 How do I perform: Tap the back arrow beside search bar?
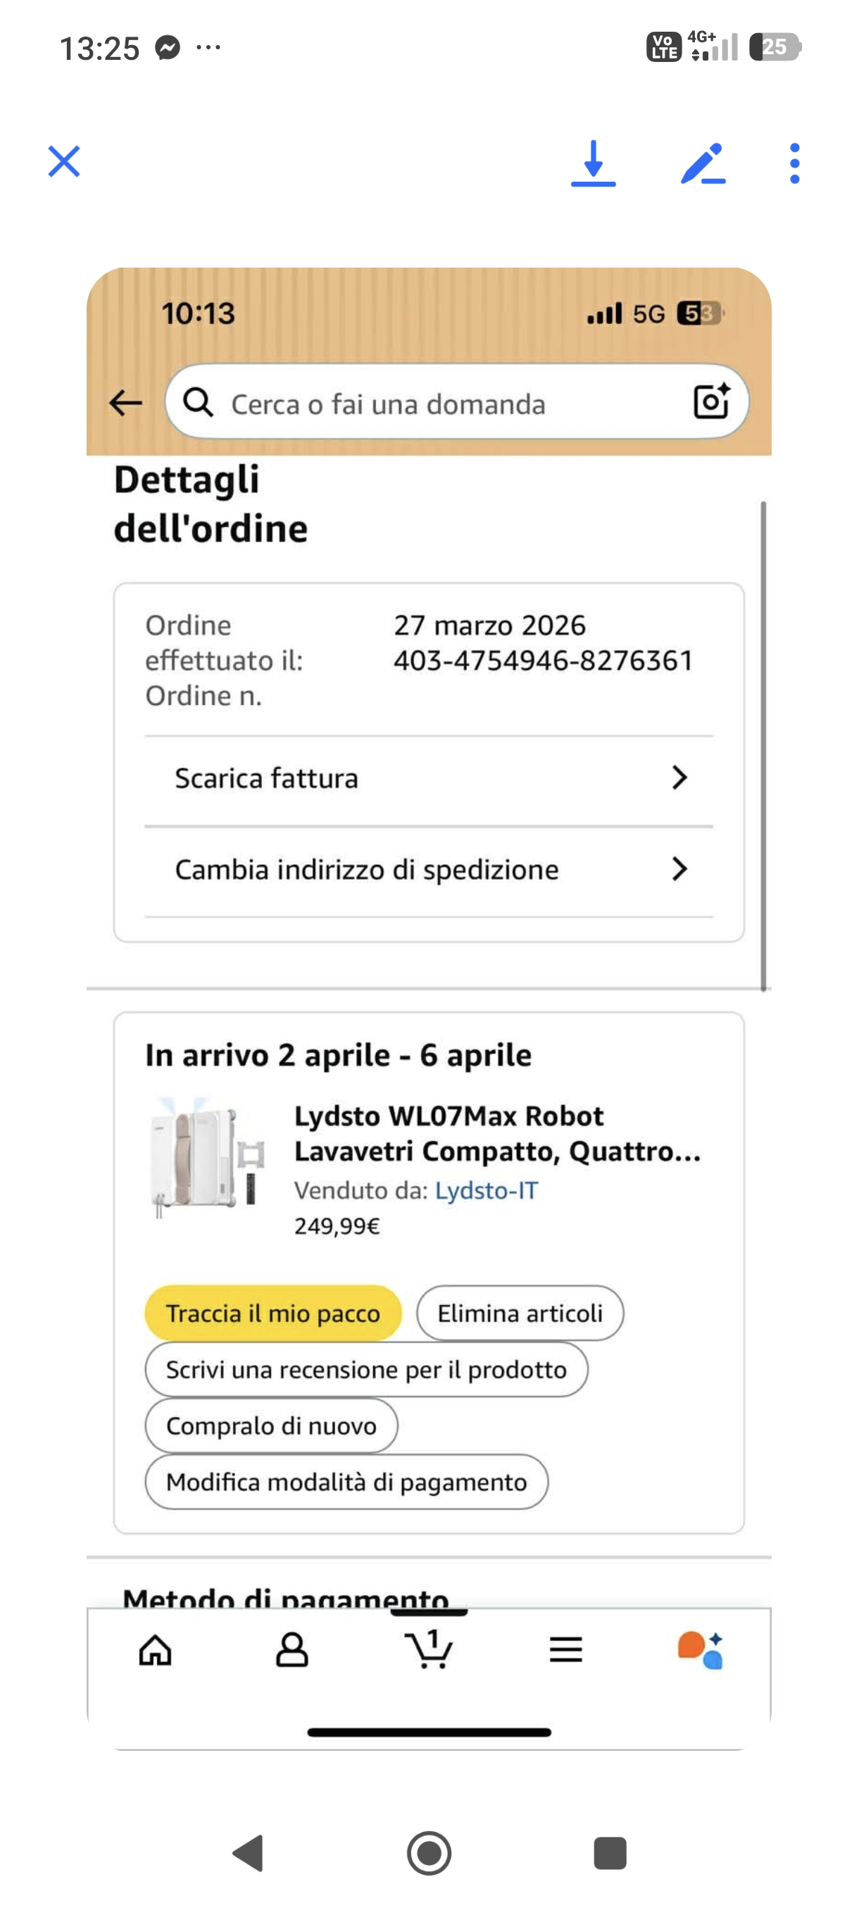125,404
